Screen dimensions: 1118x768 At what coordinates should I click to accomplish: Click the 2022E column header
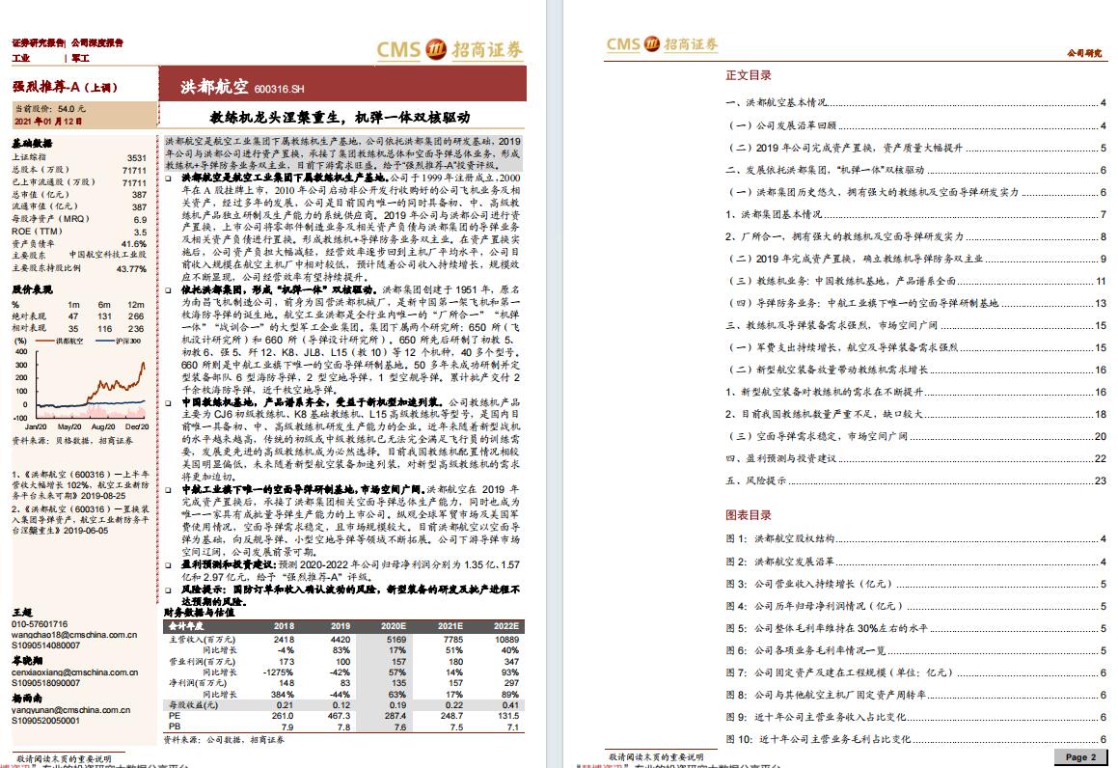click(x=506, y=626)
